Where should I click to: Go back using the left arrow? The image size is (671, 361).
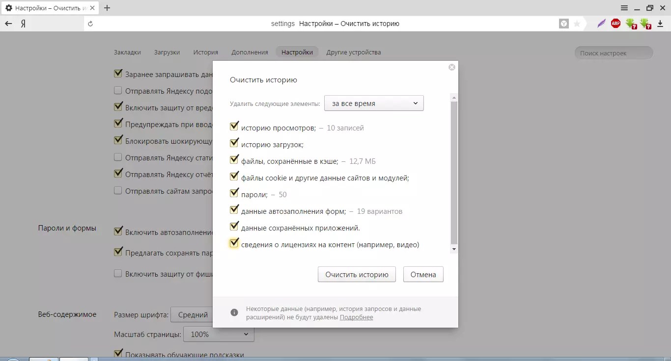click(8, 24)
